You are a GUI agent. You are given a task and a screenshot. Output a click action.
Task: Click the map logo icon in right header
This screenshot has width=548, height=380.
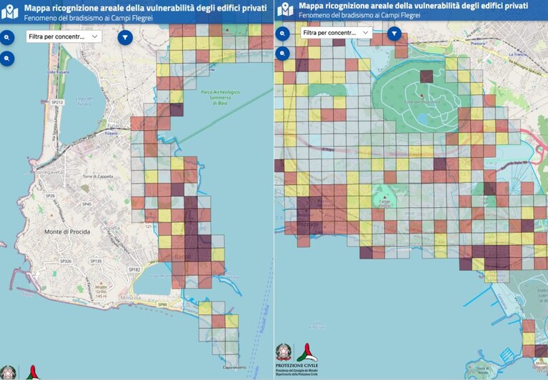(x=285, y=9)
